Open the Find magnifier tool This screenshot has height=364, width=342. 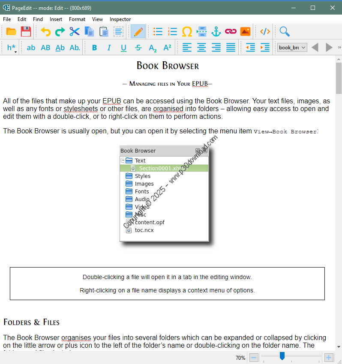pos(285,31)
